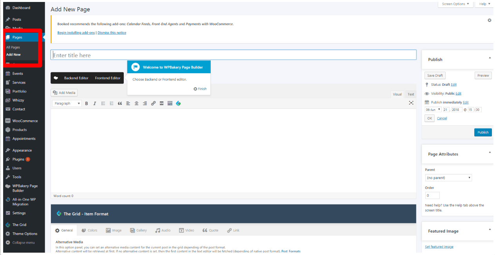Select the Link tab in The Grid

[x=233, y=230]
